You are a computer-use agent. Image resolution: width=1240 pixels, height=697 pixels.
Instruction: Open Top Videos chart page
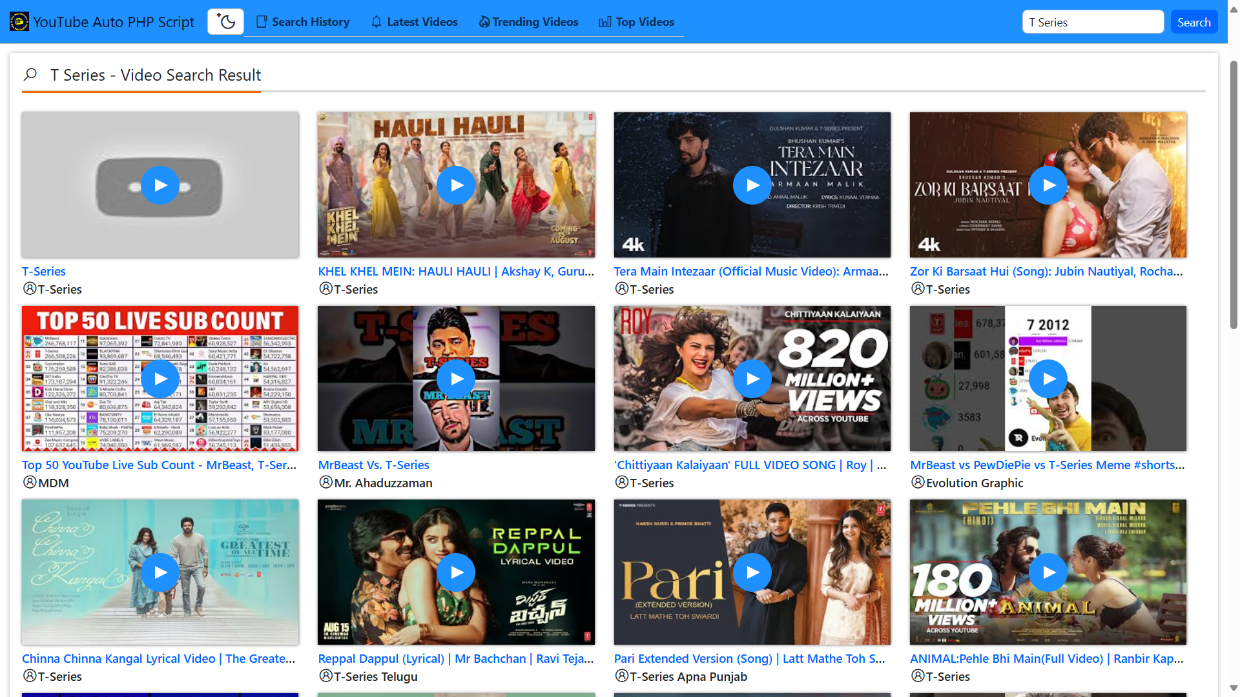coord(636,22)
